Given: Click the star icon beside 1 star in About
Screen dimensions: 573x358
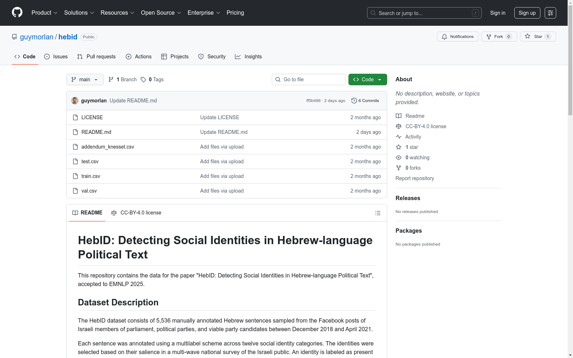Looking at the screenshot, I should [x=399, y=147].
